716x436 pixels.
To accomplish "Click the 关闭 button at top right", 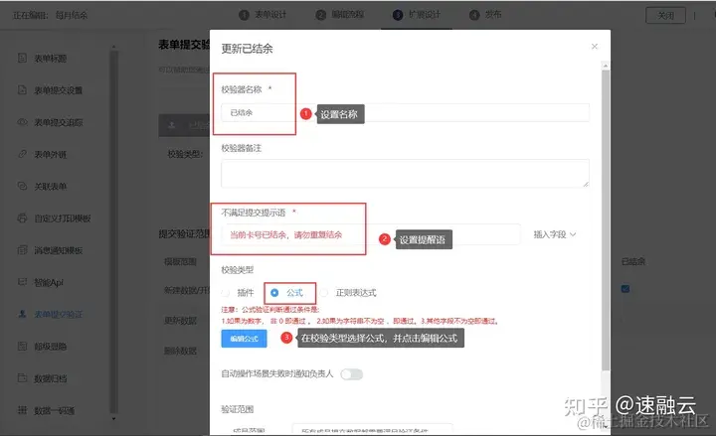I will 665,15.
